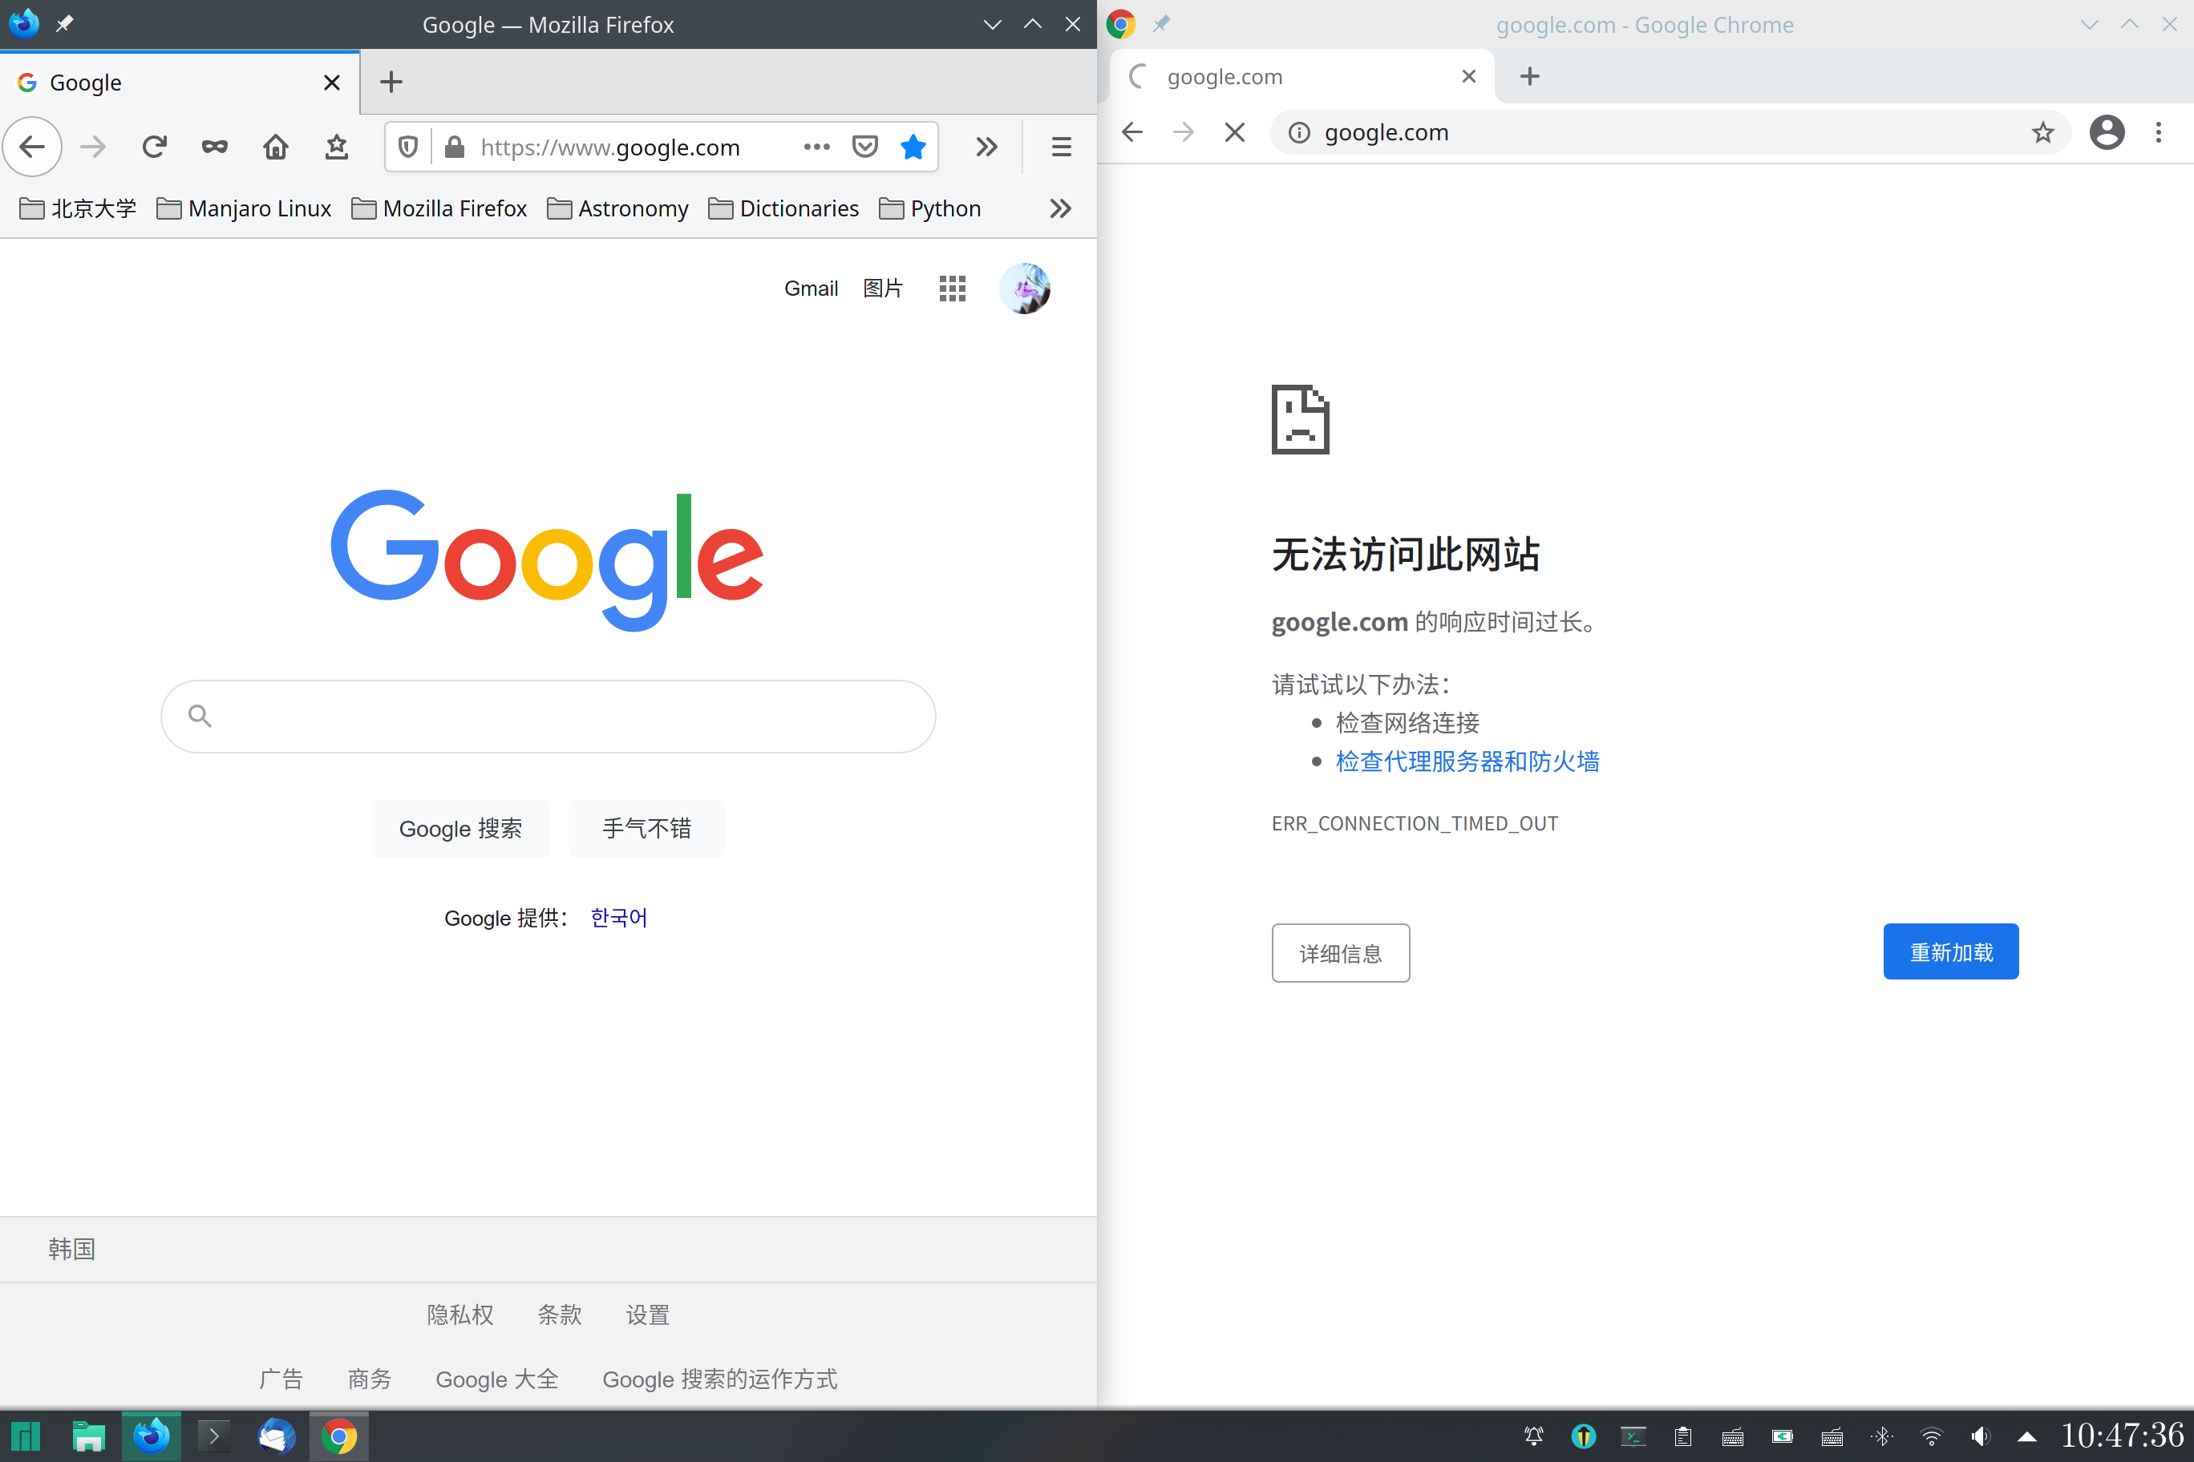Open a new tab in Firefox

tap(391, 82)
